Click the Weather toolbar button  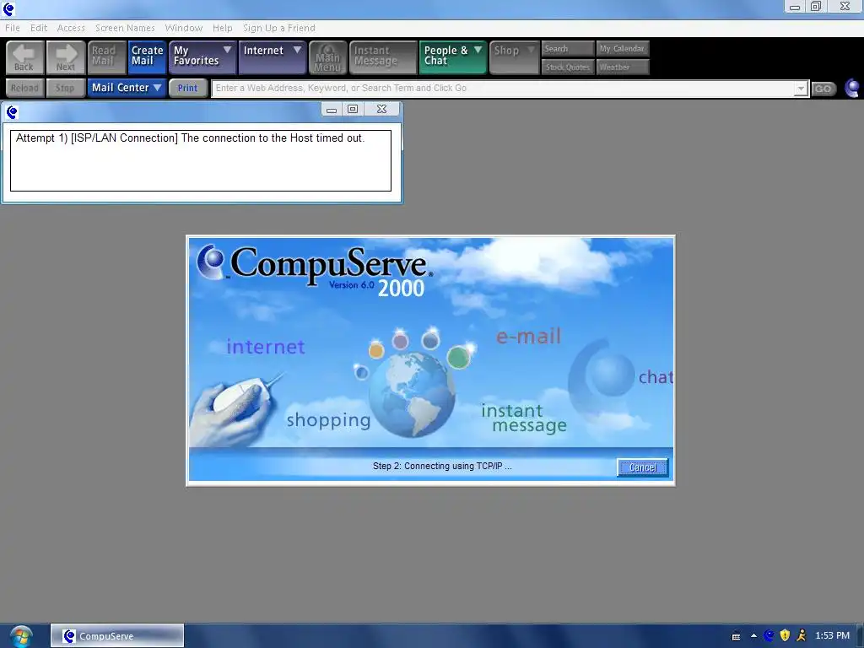click(622, 67)
